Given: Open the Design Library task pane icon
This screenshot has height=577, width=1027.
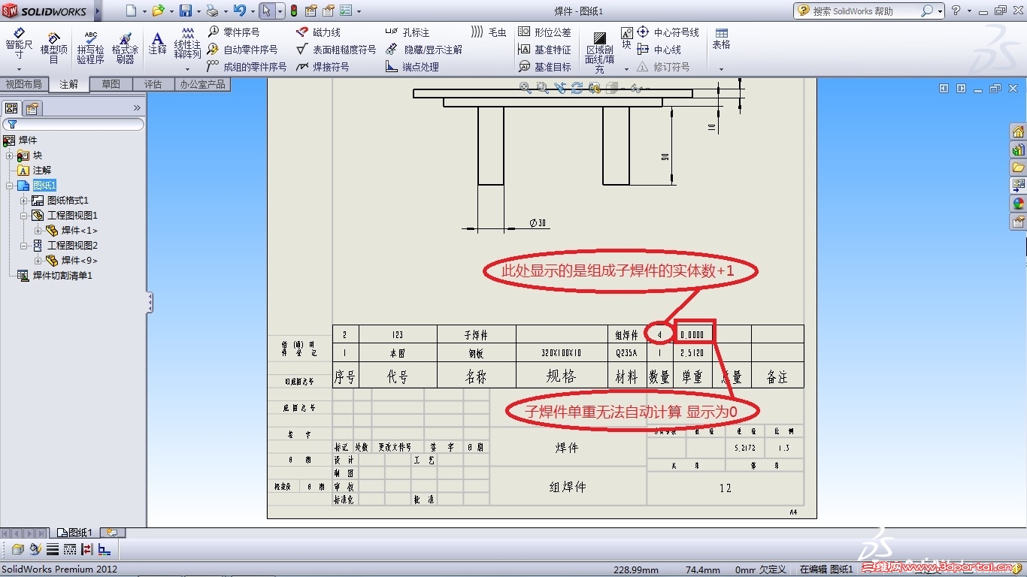Looking at the screenshot, I should (1018, 150).
